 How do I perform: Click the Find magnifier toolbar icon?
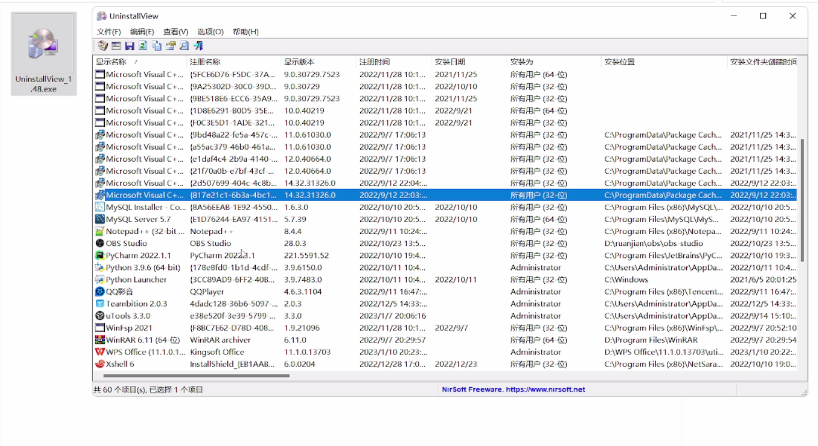point(184,46)
